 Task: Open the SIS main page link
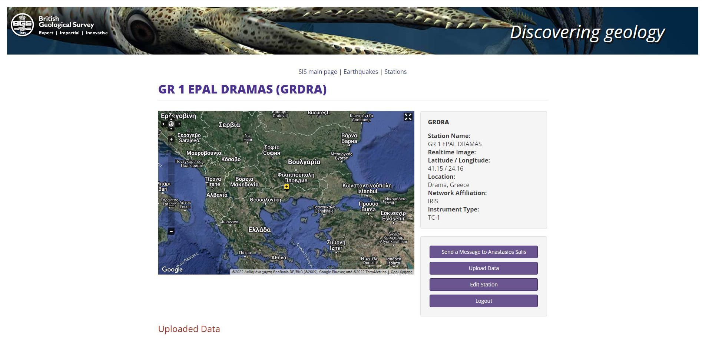pyautogui.click(x=318, y=72)
